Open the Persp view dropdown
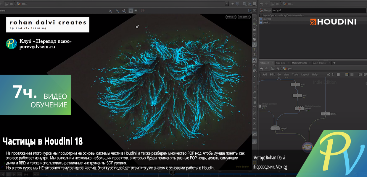The width and height of the screenshot is (367, 177). click(231, 17)
